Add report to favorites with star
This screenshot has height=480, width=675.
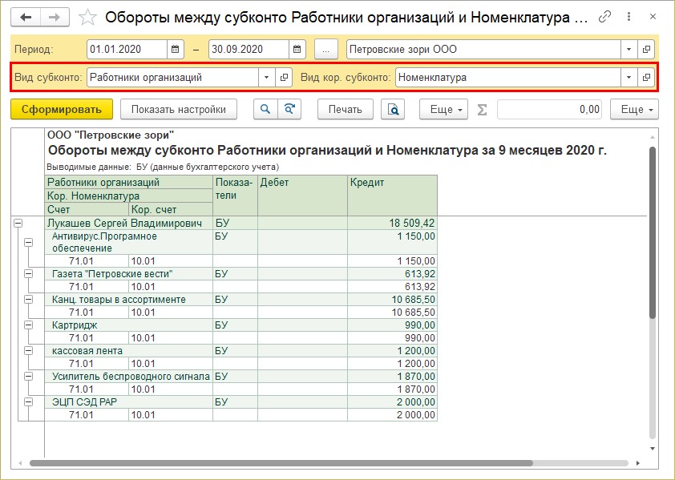pos(89,17)
